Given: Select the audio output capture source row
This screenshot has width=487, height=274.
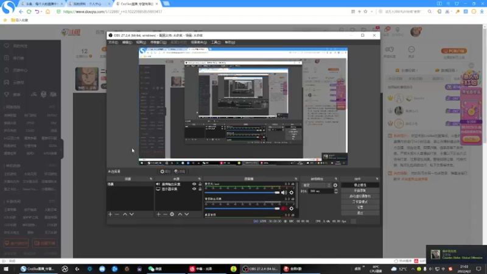Looking at the screenshot, I should [x=178, y=184].
